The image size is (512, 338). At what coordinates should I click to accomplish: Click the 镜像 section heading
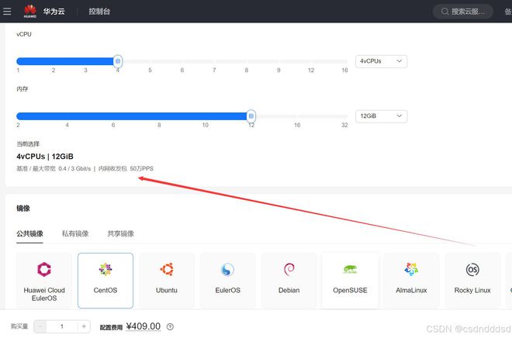coord(23,209)
